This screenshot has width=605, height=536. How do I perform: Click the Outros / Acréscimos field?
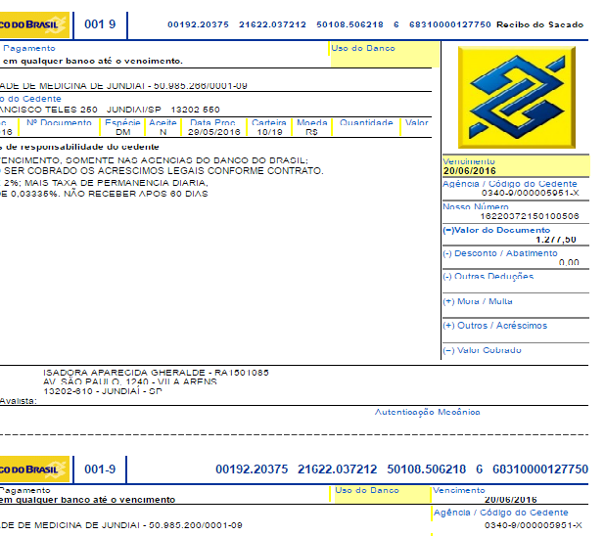point(515,332)
